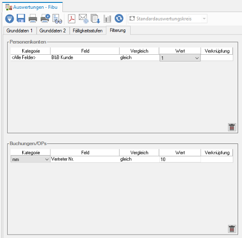Screen dimensions: 242x238
Task: Click Verknüpfung column header in Personenkonten
Action: (x=217, y=51)
